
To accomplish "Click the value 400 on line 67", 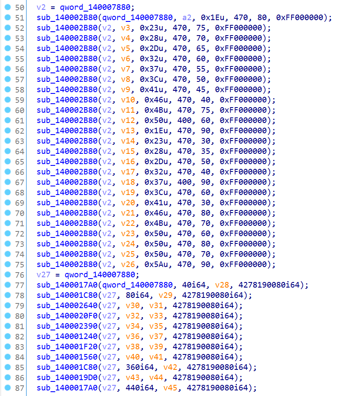I will click(184, 182).
